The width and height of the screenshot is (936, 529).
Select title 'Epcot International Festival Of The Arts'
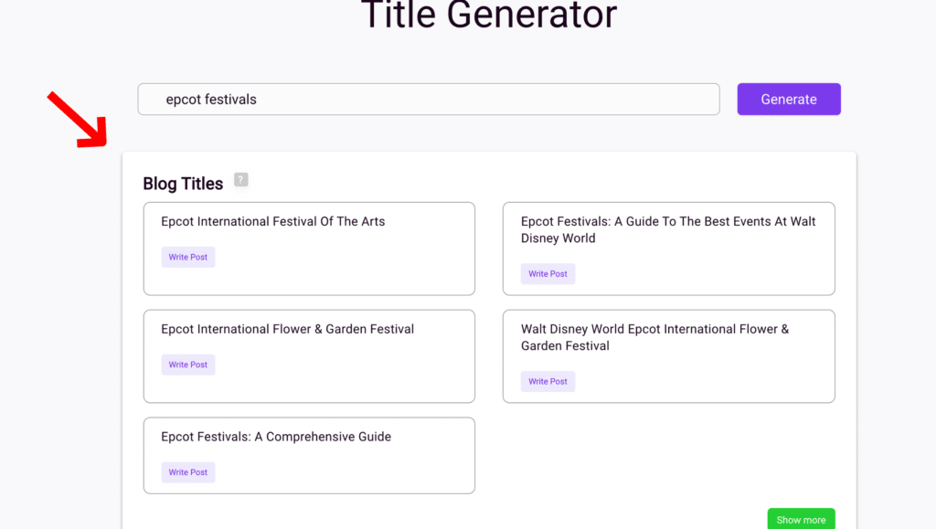click(x=272, y=221)
